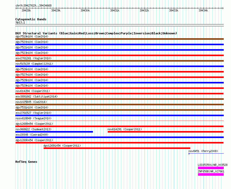Click the brown bar of dgv7519n100

tap(119, 39)
